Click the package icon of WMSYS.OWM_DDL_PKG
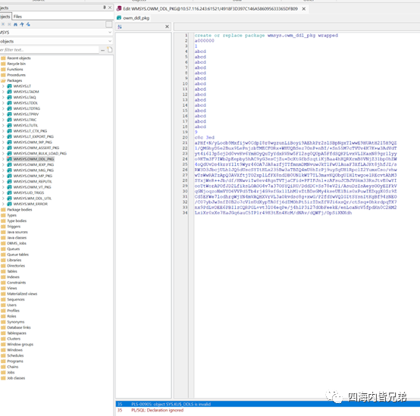Image resolution: width=420 pixels, height=416 pixels. [x=9, y=159]
